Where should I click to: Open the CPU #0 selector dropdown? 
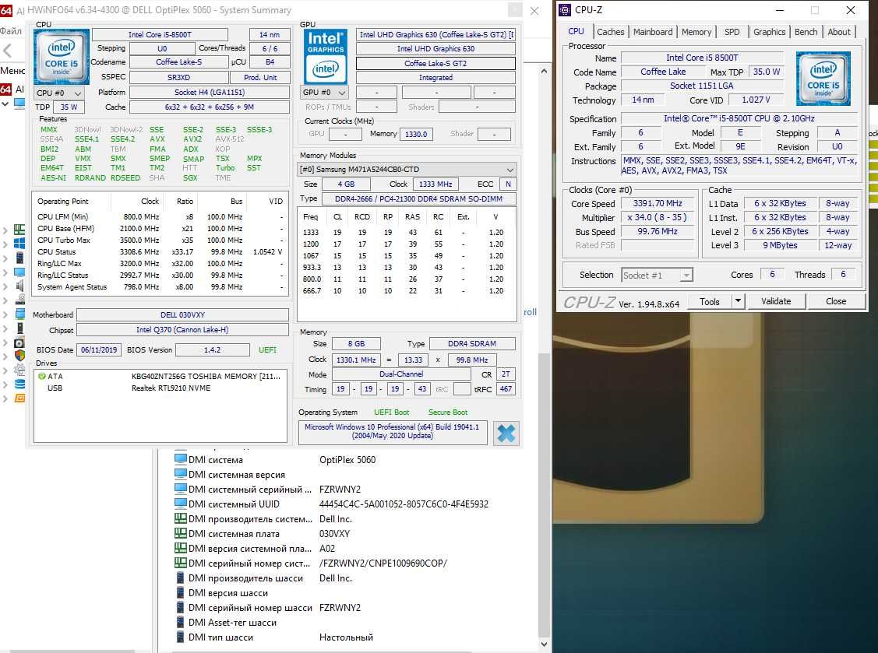[x=58, y=93]
